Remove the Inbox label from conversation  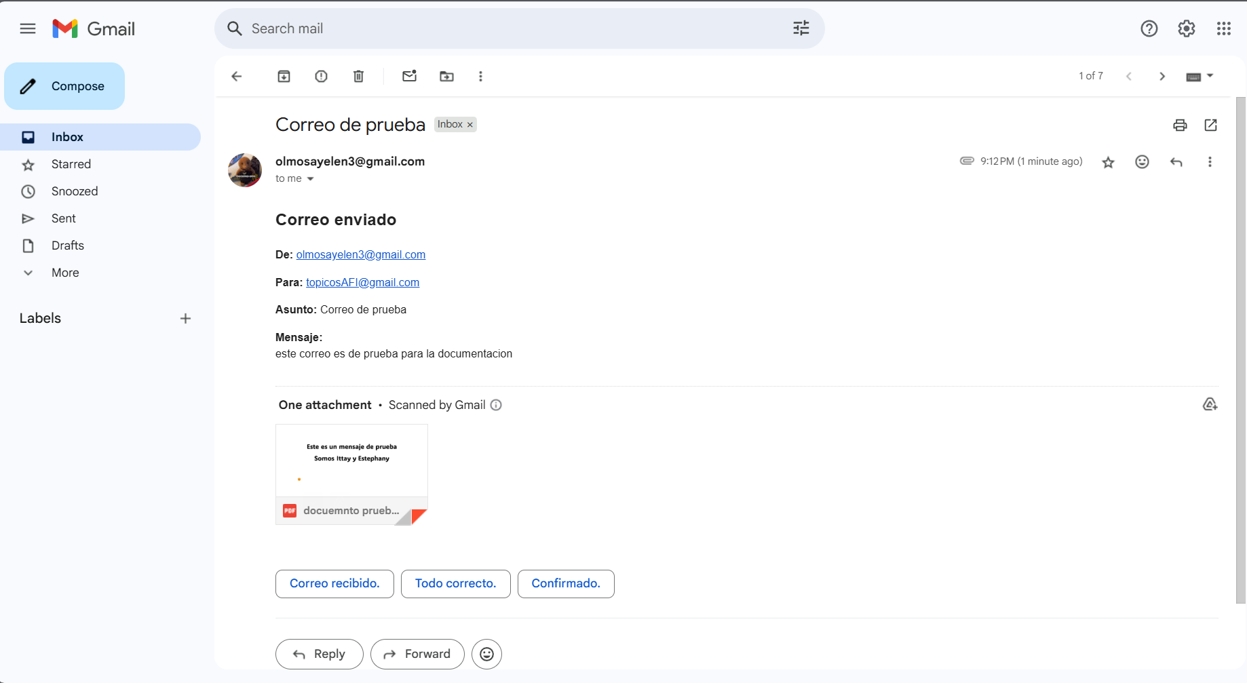coord(469,125)
